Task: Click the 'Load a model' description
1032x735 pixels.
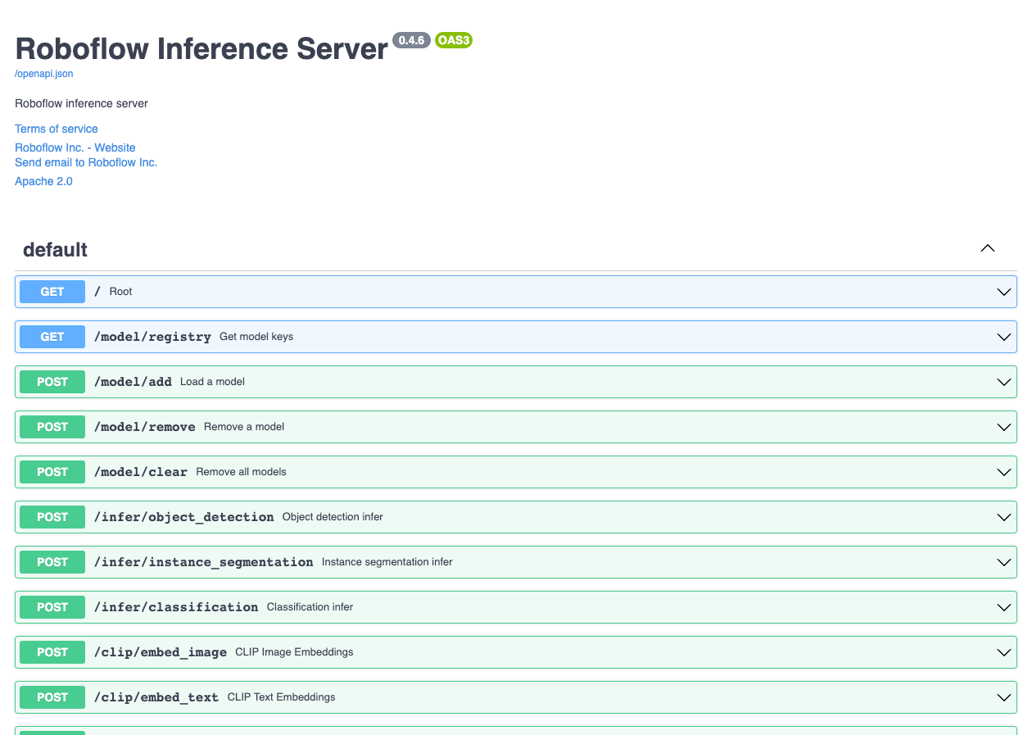Action: [x=212, y=382]
